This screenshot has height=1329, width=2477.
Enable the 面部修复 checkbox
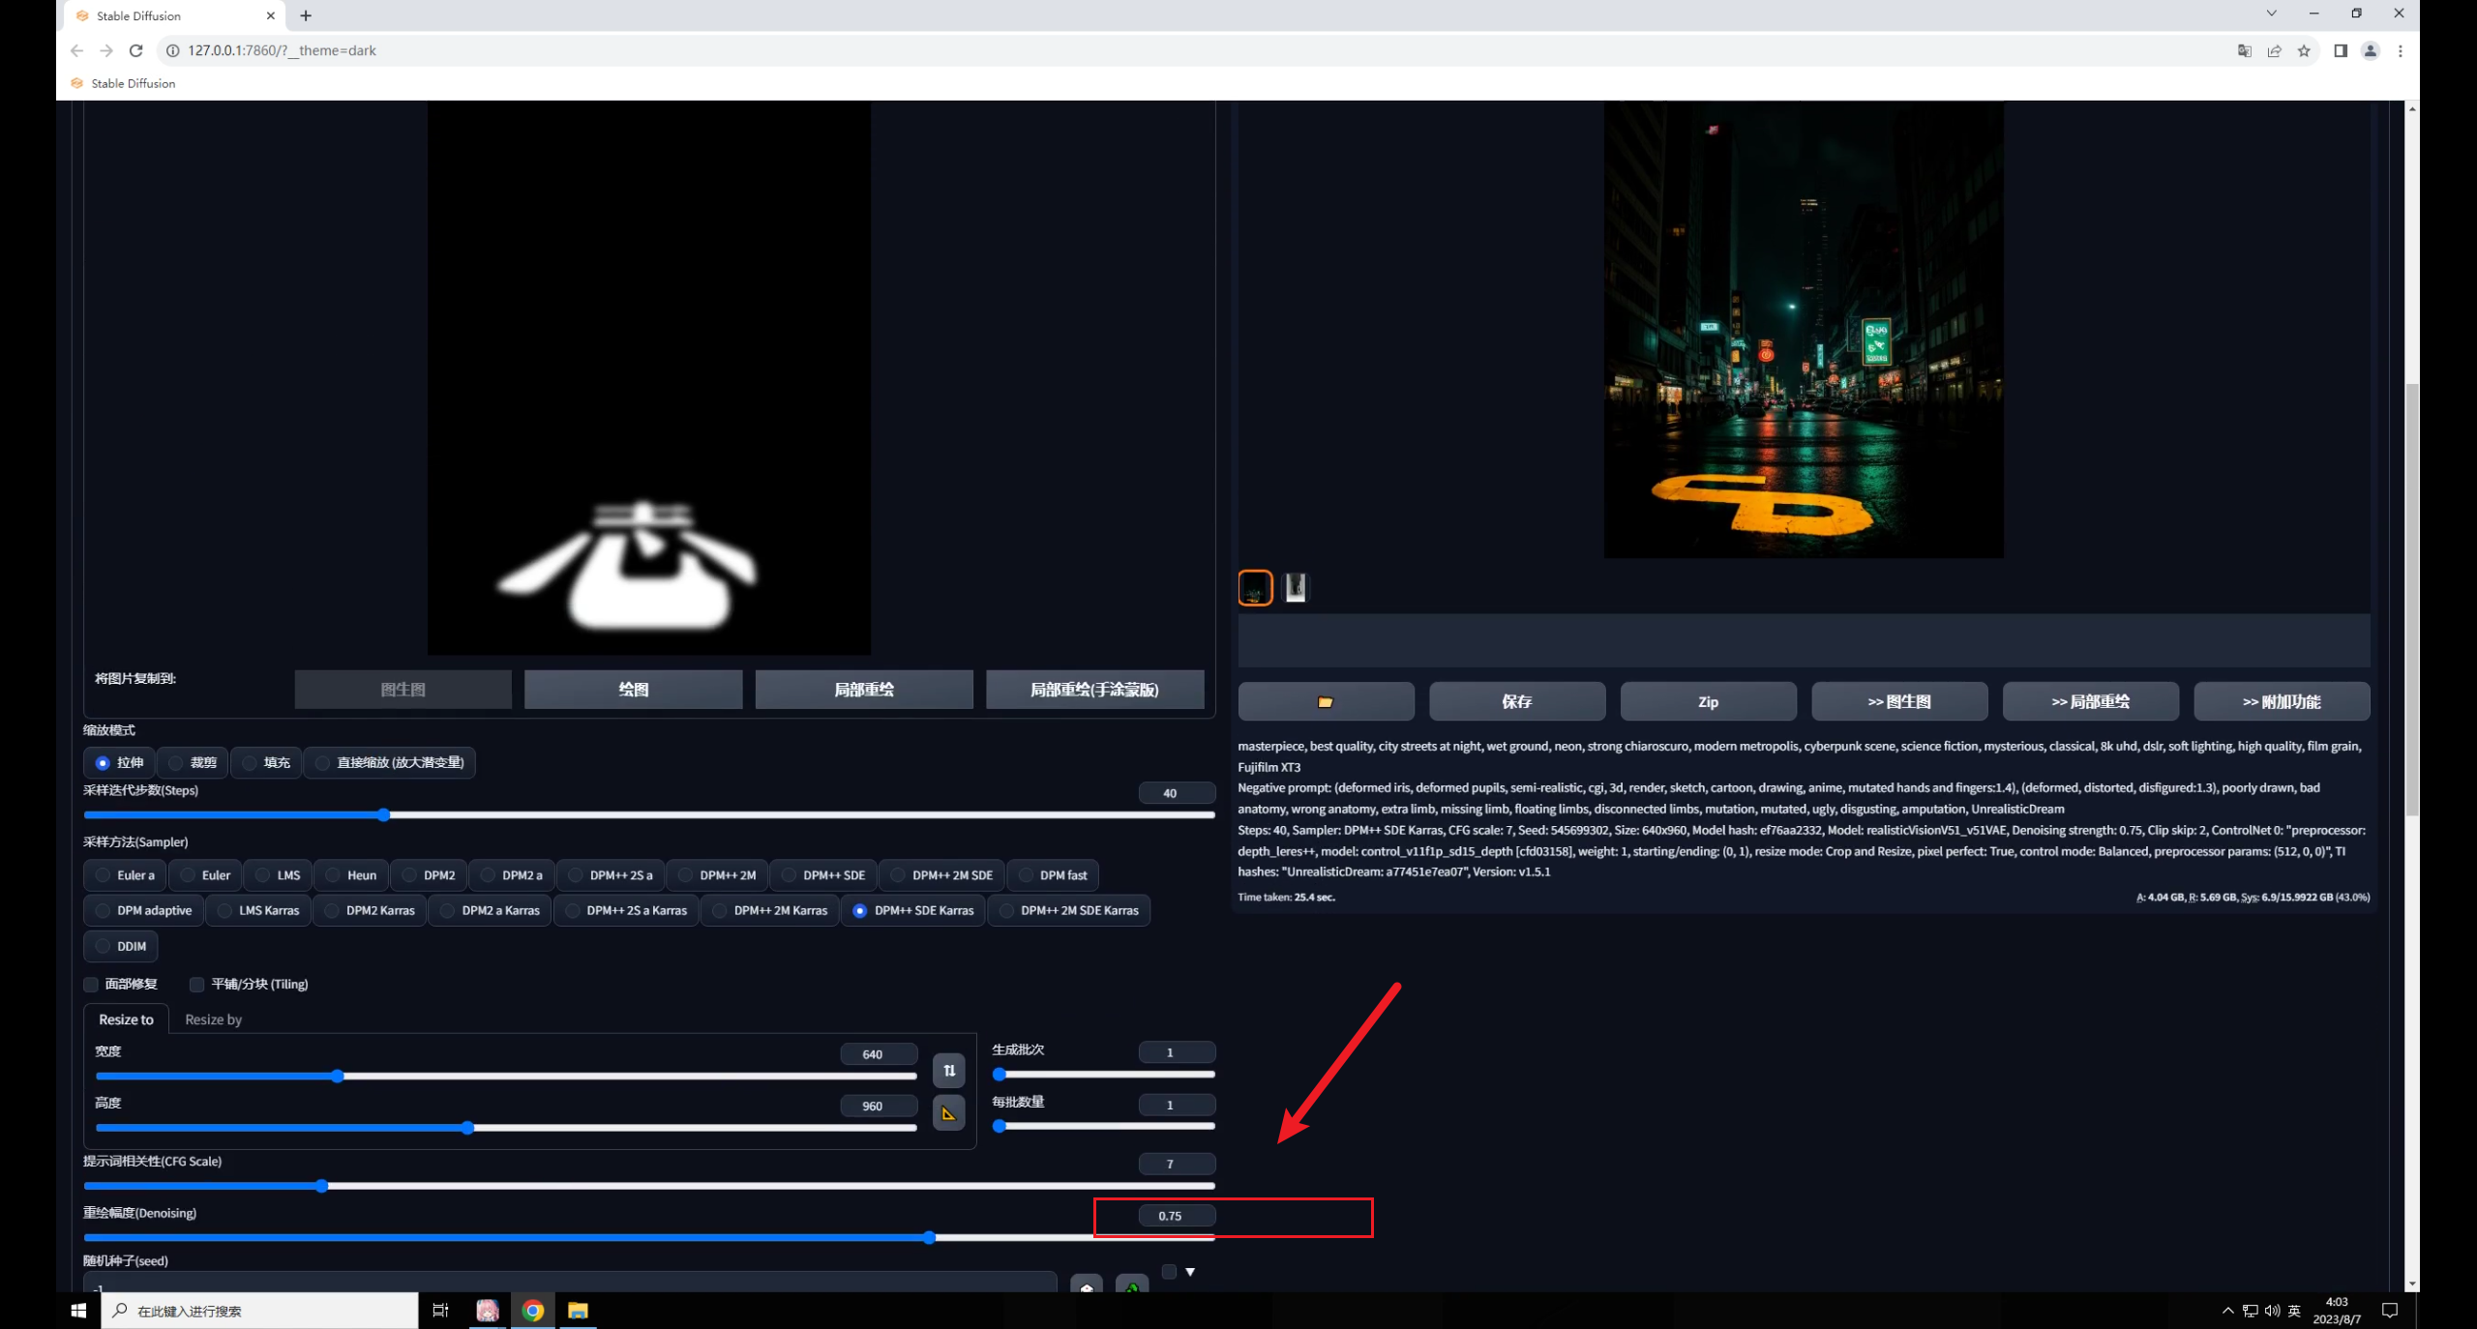(x=92, y=984)
